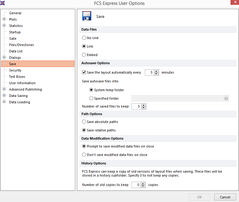Increase number of old copies to keep

[x=143, y=183]
